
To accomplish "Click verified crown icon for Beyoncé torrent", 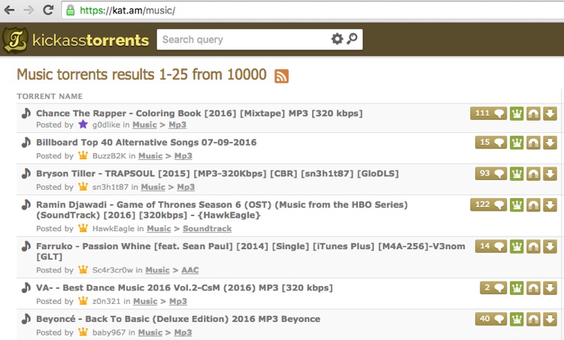I will pyautogui.click(x=517, y=319).
